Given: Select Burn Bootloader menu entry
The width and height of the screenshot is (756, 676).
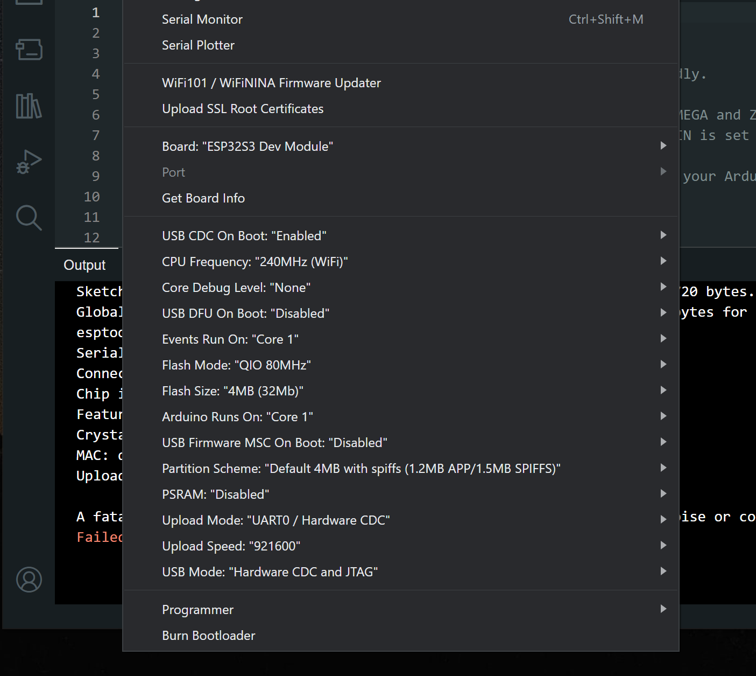Looking at the screenshot, I should click(401, 636).
